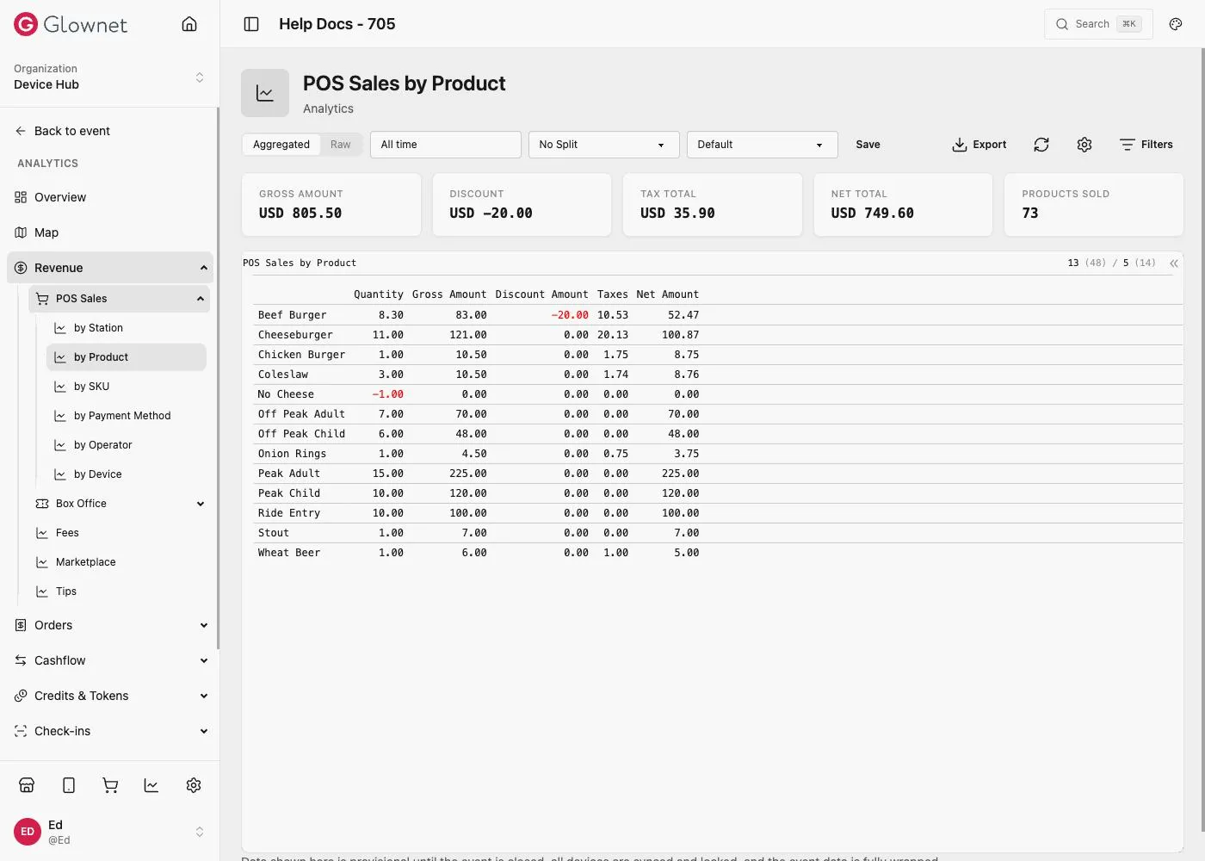Click the Export download button

tap(979, 145)
